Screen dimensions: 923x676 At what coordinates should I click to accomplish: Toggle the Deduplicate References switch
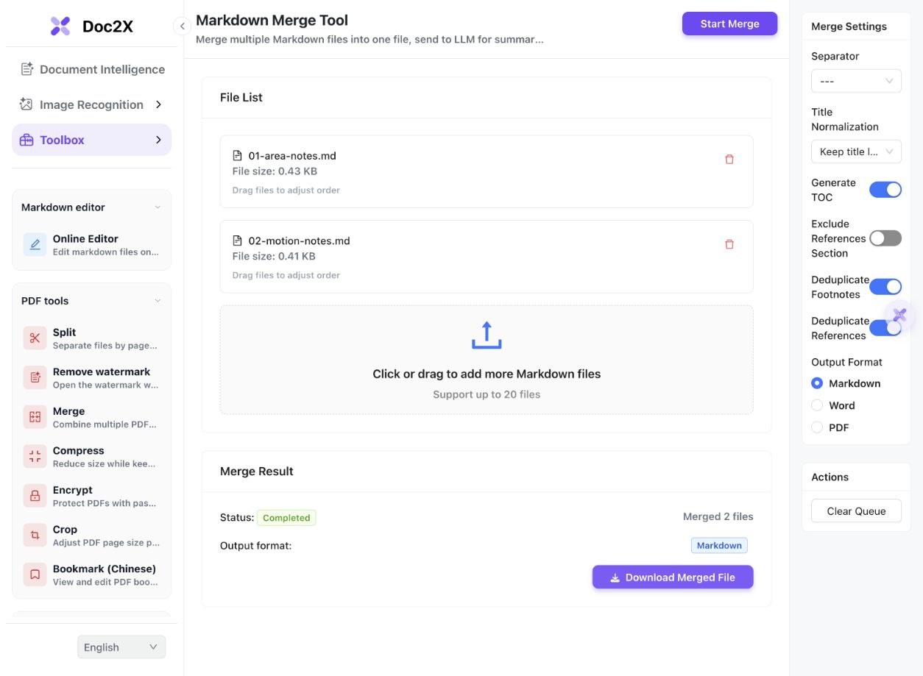tap(885, 328)
